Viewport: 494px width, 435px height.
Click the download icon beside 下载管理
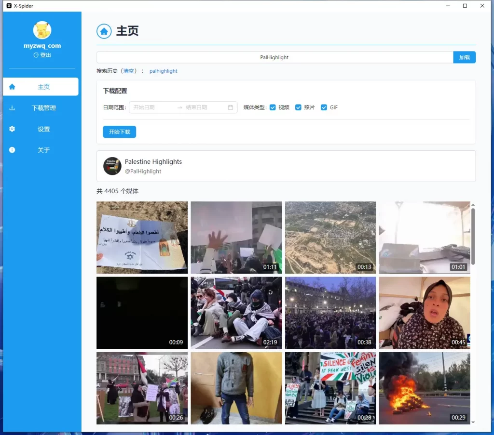[x=12, y=108]
